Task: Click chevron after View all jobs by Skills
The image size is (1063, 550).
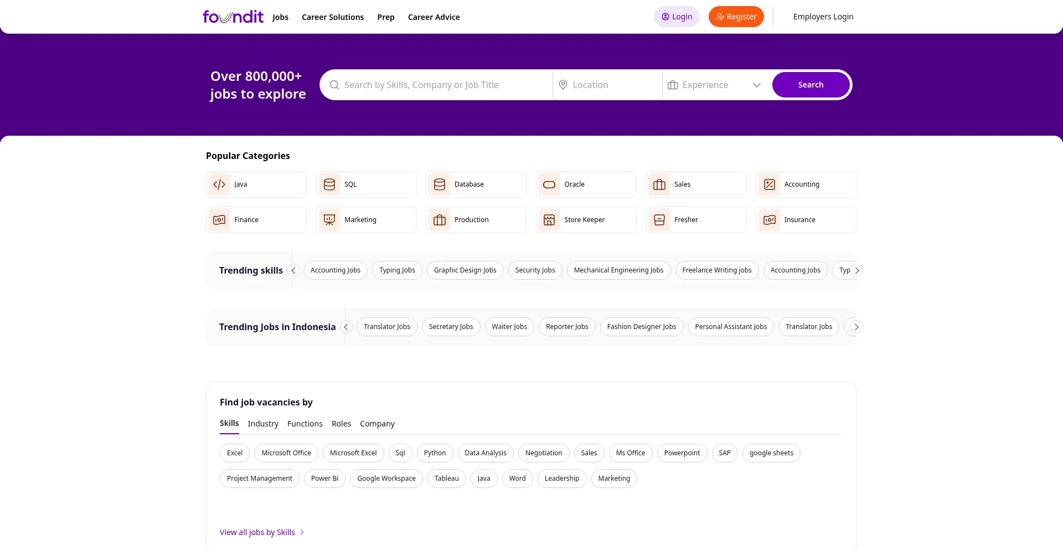Action: 302,532
